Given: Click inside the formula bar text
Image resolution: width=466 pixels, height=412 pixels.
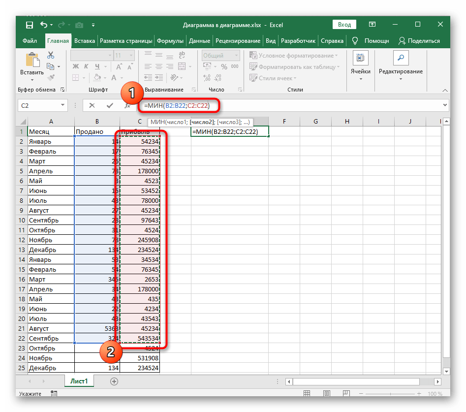Looking at the screenshot, I should click(177, 105).
